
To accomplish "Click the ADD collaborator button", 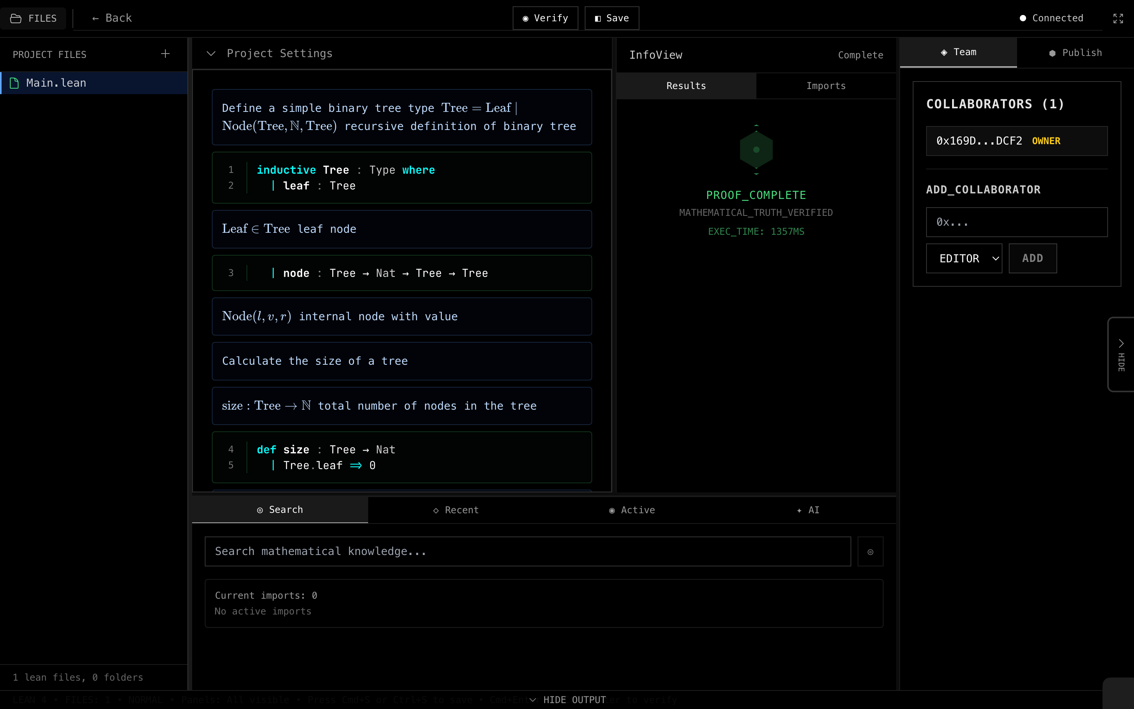I will tap(1032, 258).
